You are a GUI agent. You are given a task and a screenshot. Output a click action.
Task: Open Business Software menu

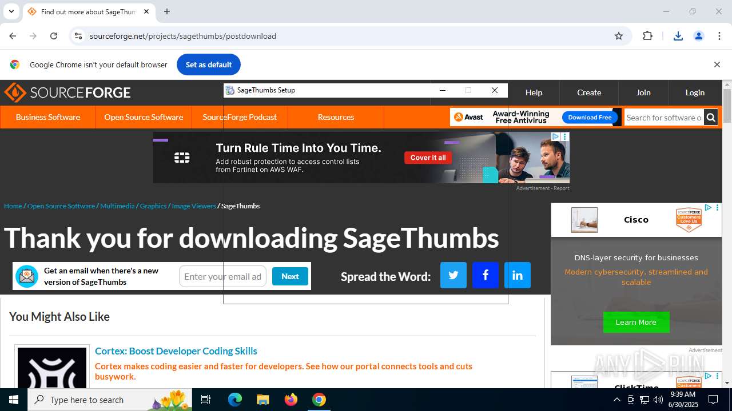pos(48,117)
